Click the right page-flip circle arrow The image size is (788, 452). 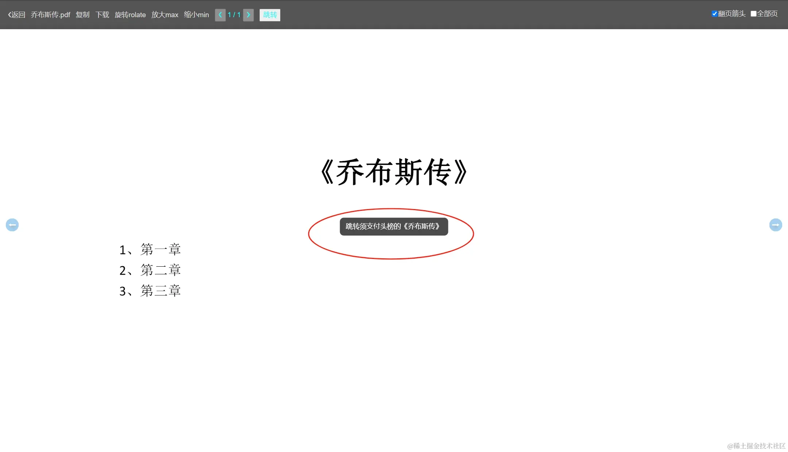tap(776, 225)
